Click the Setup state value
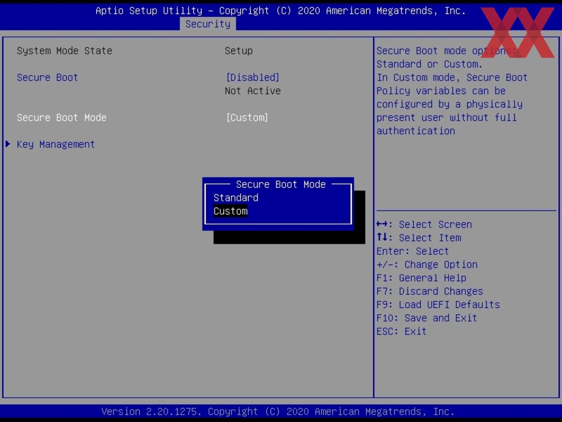The image size is (562, 422). point(239,51)
